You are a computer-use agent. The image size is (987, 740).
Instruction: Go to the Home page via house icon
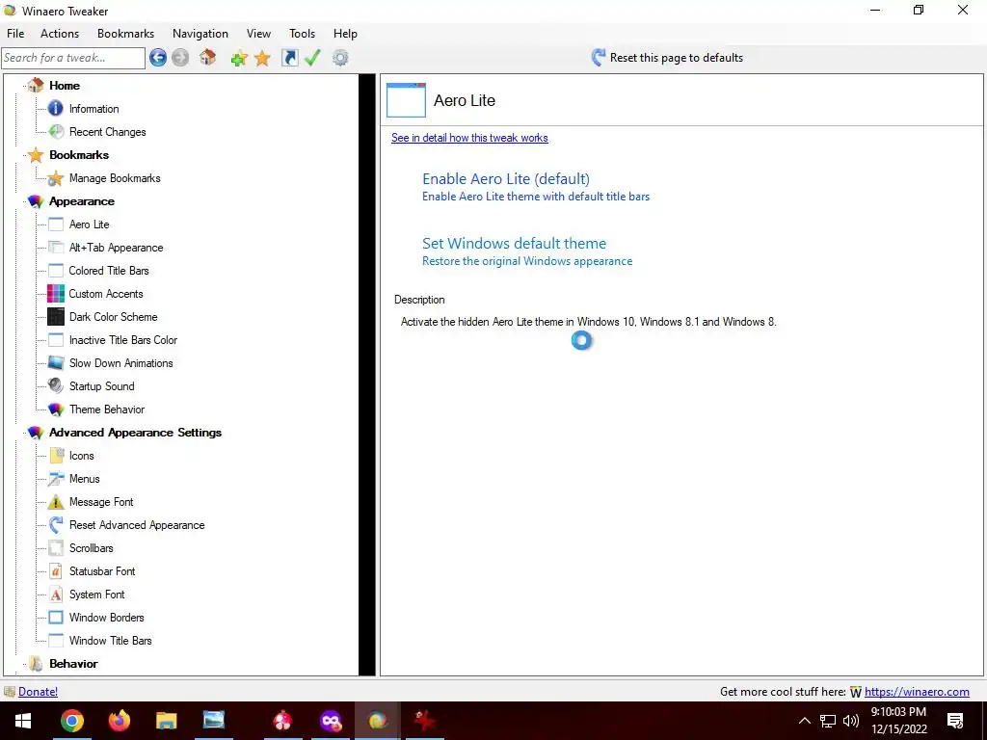(208, 58)
